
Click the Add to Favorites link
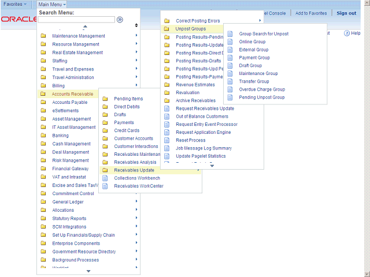click(311, 13)
